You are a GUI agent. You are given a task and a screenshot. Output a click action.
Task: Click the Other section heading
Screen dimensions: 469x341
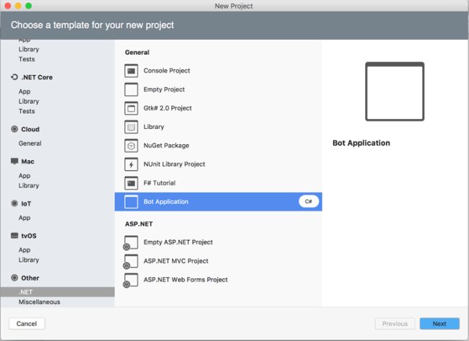30,278
